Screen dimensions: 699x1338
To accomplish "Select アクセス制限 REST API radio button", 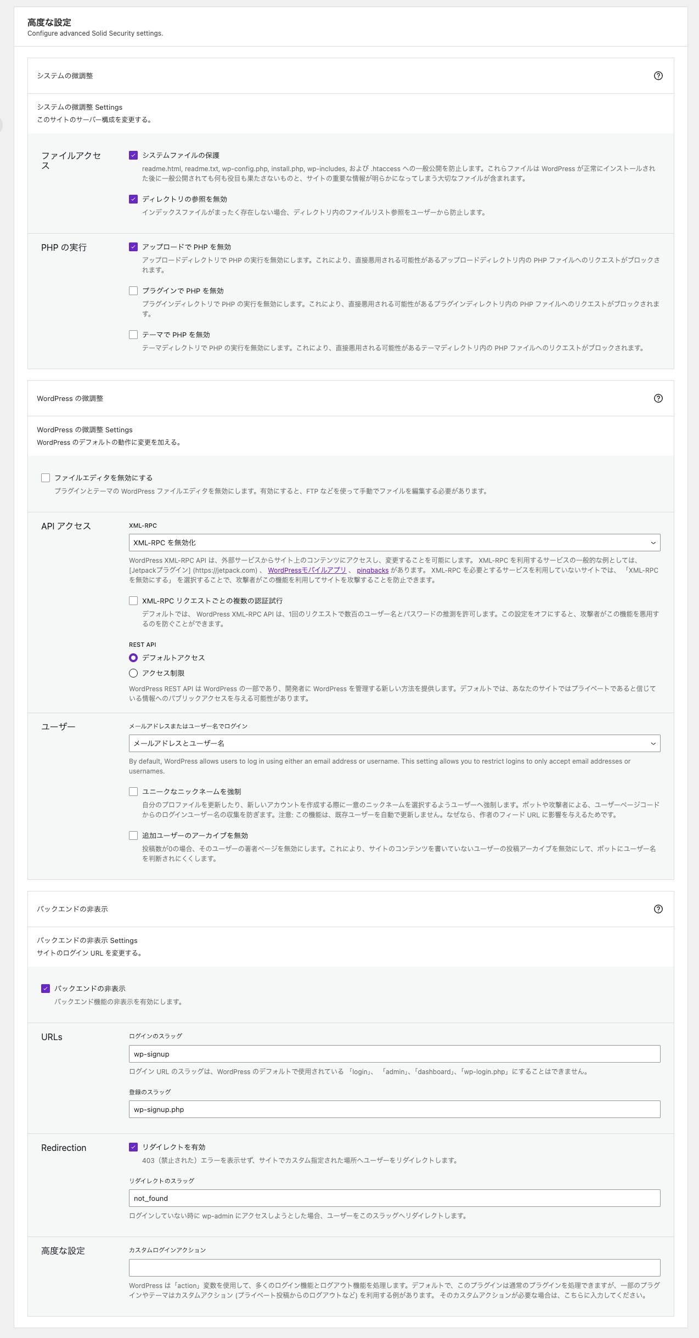I will [x=133, y=673].
